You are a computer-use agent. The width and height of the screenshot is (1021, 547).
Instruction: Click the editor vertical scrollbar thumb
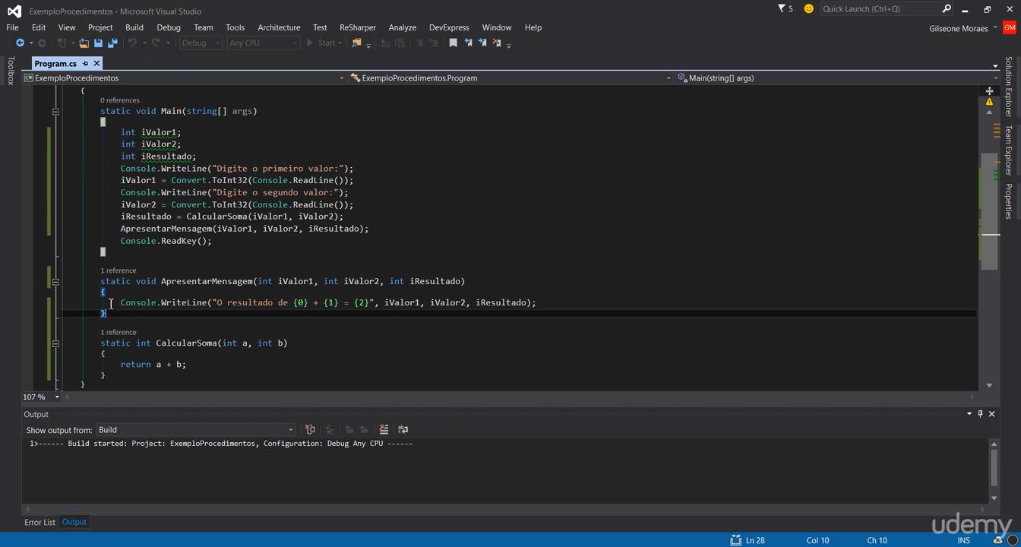click(989, 211)
